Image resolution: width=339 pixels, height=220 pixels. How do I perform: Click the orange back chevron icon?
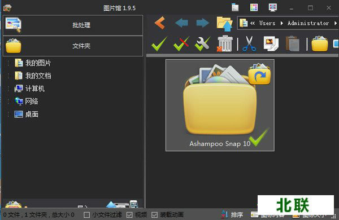pyautogui.click(x=160, y=23)
